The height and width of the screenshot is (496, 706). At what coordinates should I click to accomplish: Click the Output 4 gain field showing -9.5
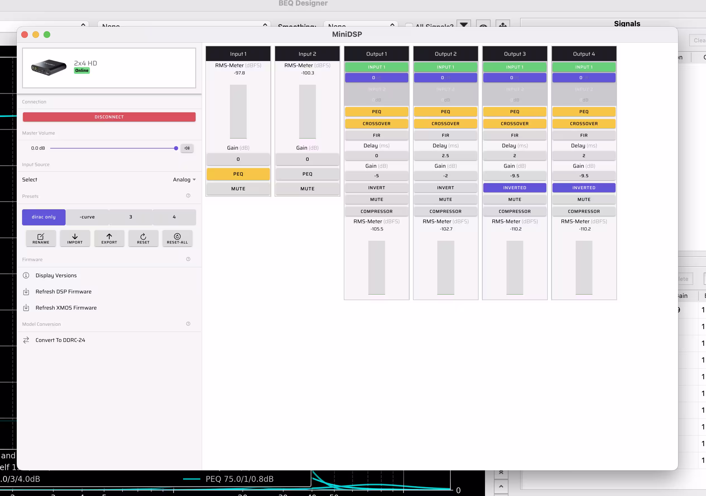pyautogui.click(x=584, y=176)
